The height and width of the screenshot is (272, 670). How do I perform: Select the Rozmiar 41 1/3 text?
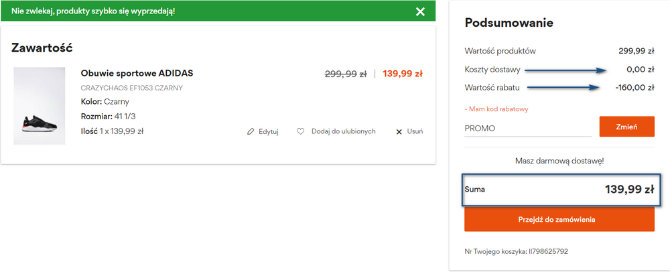pyautogui.click(x=108, y=116)
